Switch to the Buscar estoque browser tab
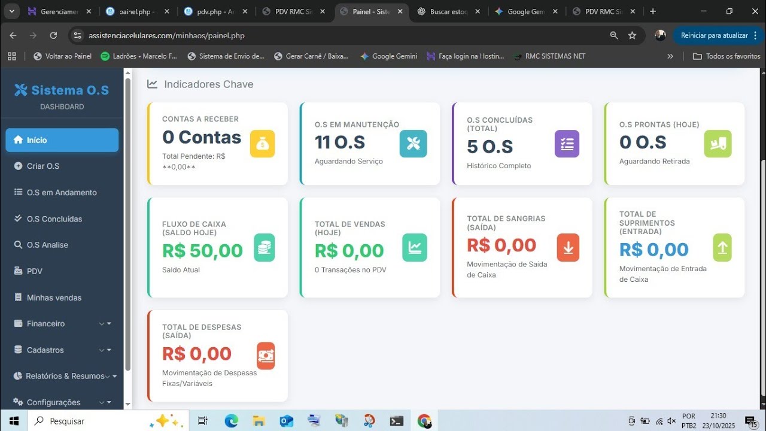This screenshot has width=766, height=431. (449, 11)
